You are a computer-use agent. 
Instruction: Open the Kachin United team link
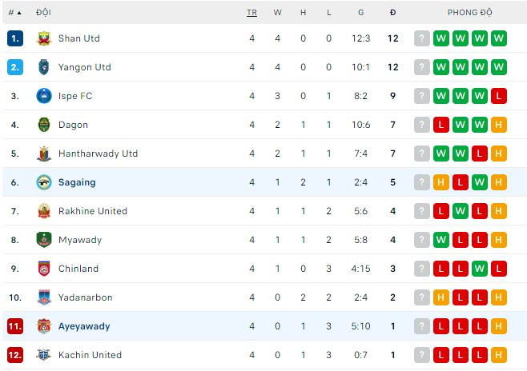point(90,355)
